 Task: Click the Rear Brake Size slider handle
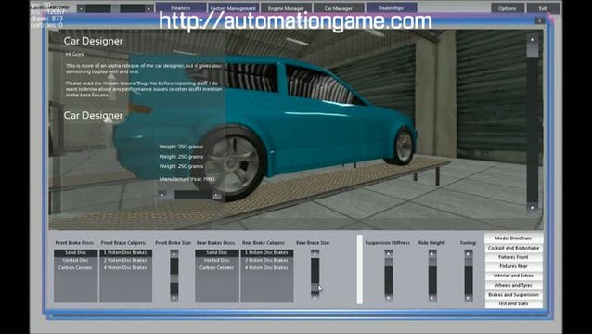pos(315,288)
